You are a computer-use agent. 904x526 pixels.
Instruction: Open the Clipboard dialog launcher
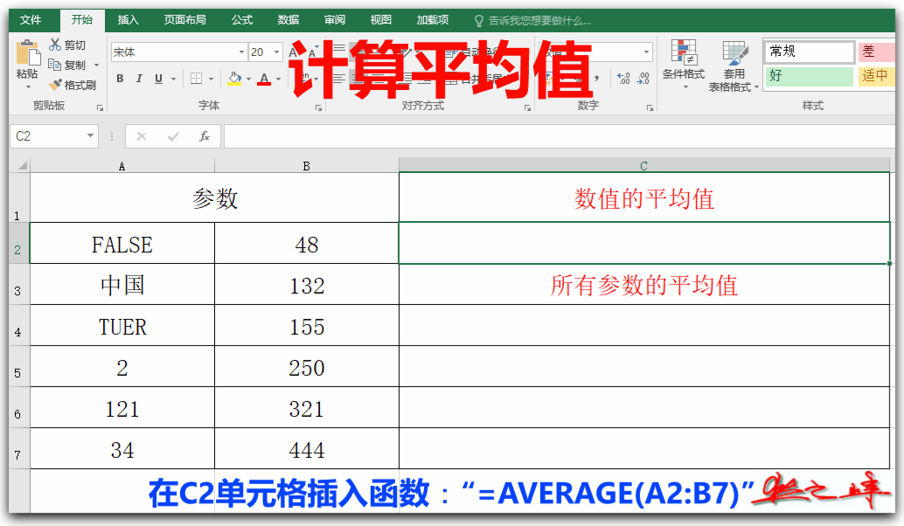click(x=100, y=107)
